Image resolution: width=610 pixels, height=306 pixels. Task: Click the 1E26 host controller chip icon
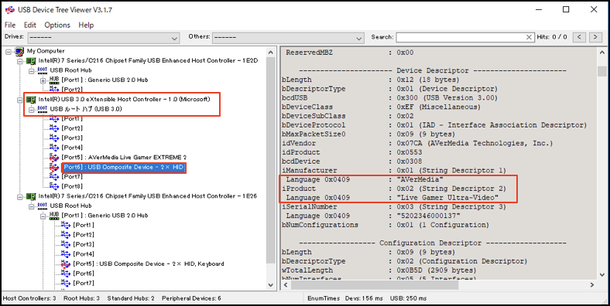point(31,196)
